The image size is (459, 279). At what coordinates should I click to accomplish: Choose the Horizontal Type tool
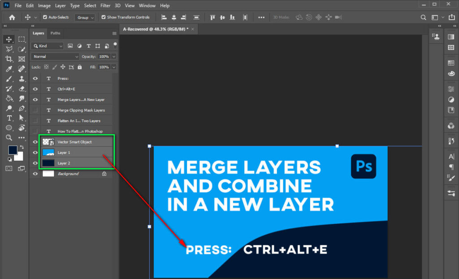click(9, 118)
